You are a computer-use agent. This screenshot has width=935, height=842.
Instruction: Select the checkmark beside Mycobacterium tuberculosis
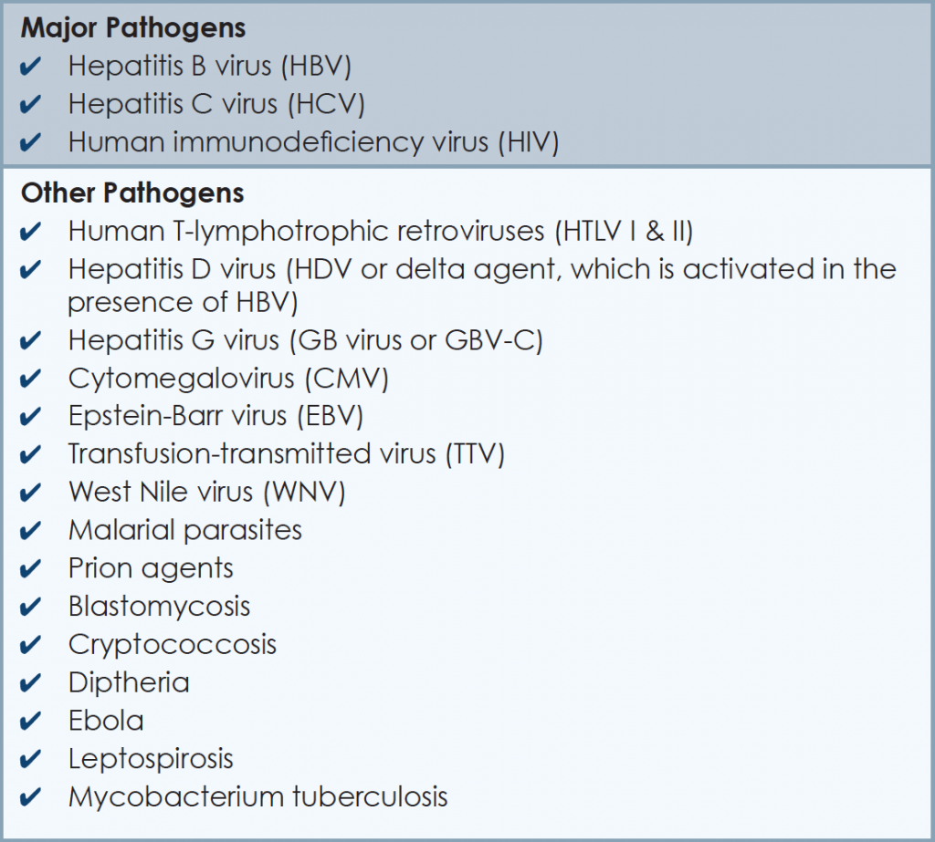tap(30, 797)
